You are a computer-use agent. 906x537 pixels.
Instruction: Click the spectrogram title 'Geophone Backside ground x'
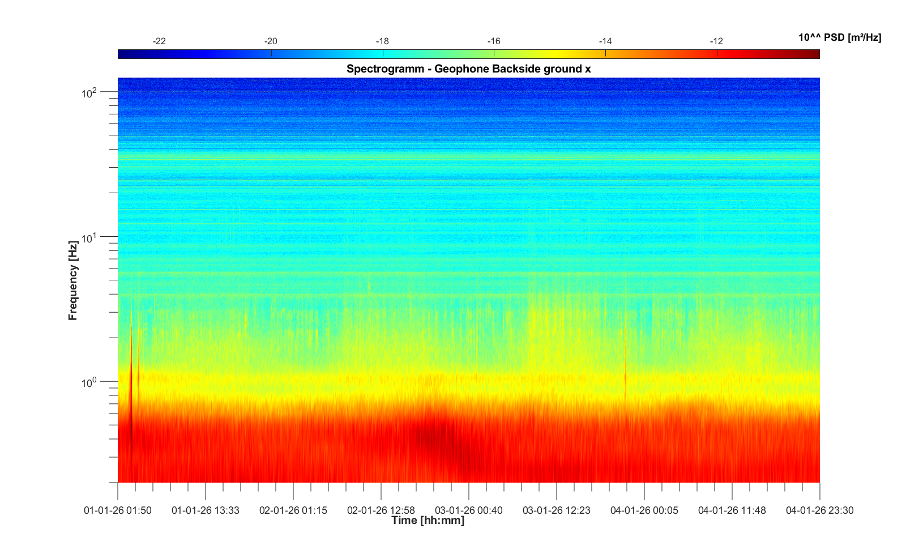(468, 69)
